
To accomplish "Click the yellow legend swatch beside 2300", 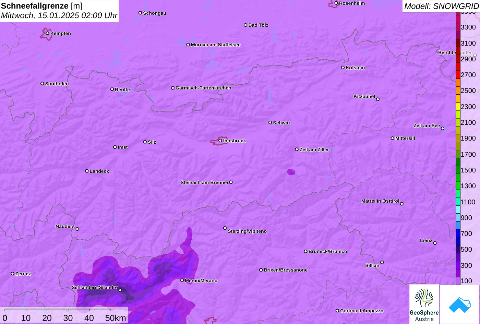I will click(x=458, y=106).
